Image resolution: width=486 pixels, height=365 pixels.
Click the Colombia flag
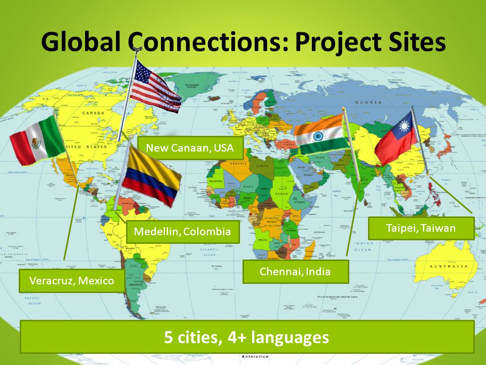point(151,176)
